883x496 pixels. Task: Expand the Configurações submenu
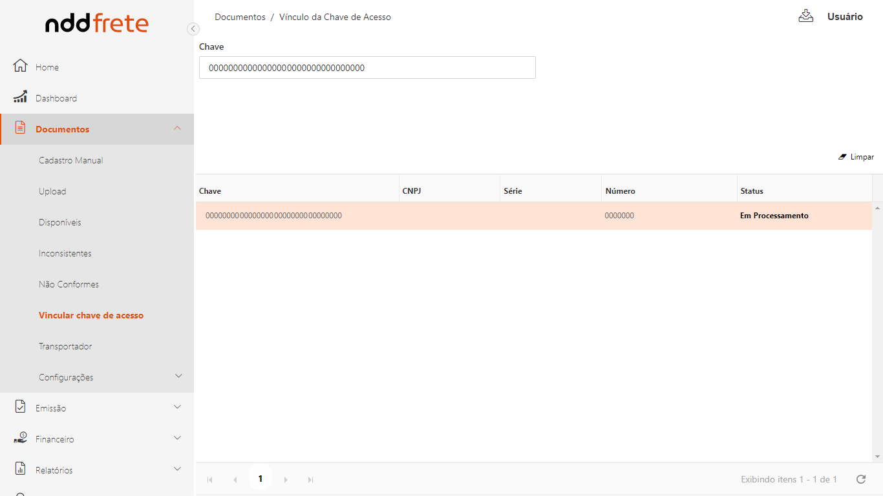[x=179, y=376]
